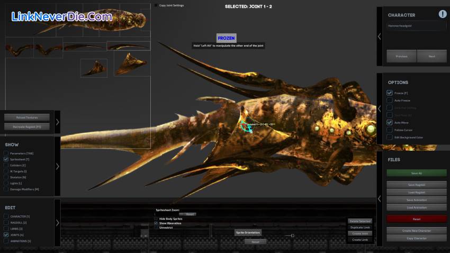Toggle the Spritesheet [T] checkbox
The width and height of the screenshot is (450, 253).
[x=6, y=159]
